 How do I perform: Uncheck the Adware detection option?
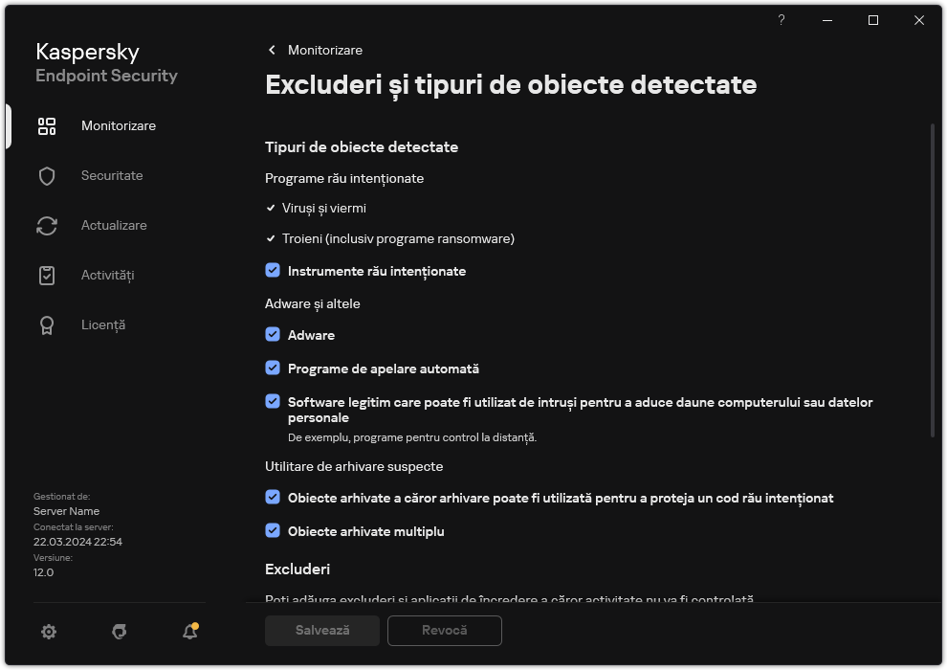click(273, 335)
